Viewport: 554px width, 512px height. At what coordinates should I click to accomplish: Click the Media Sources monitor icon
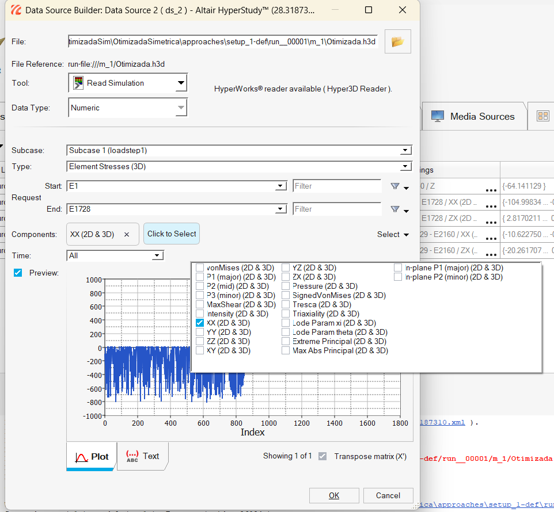(x=438, y=116)
